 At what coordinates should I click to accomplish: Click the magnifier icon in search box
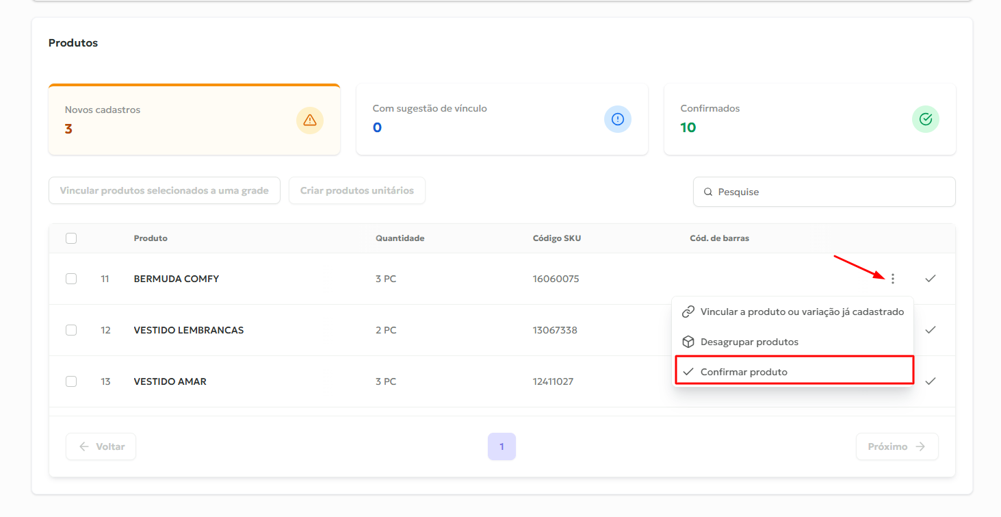(x=708, y=192)
